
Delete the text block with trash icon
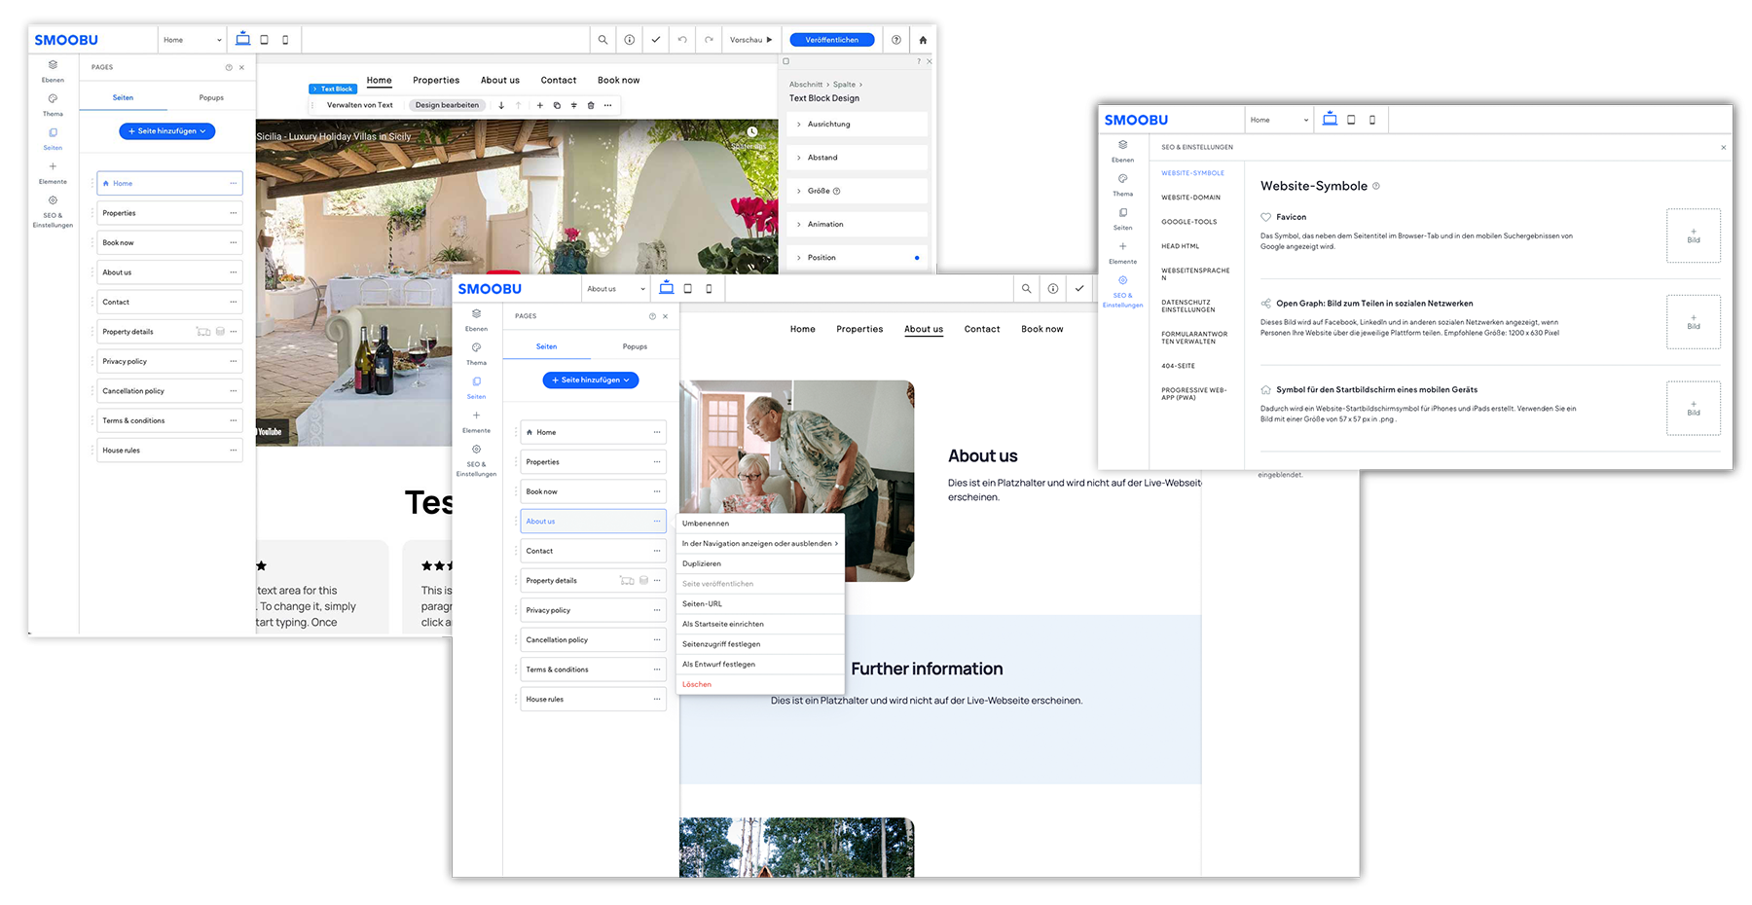tap(591, 105)
